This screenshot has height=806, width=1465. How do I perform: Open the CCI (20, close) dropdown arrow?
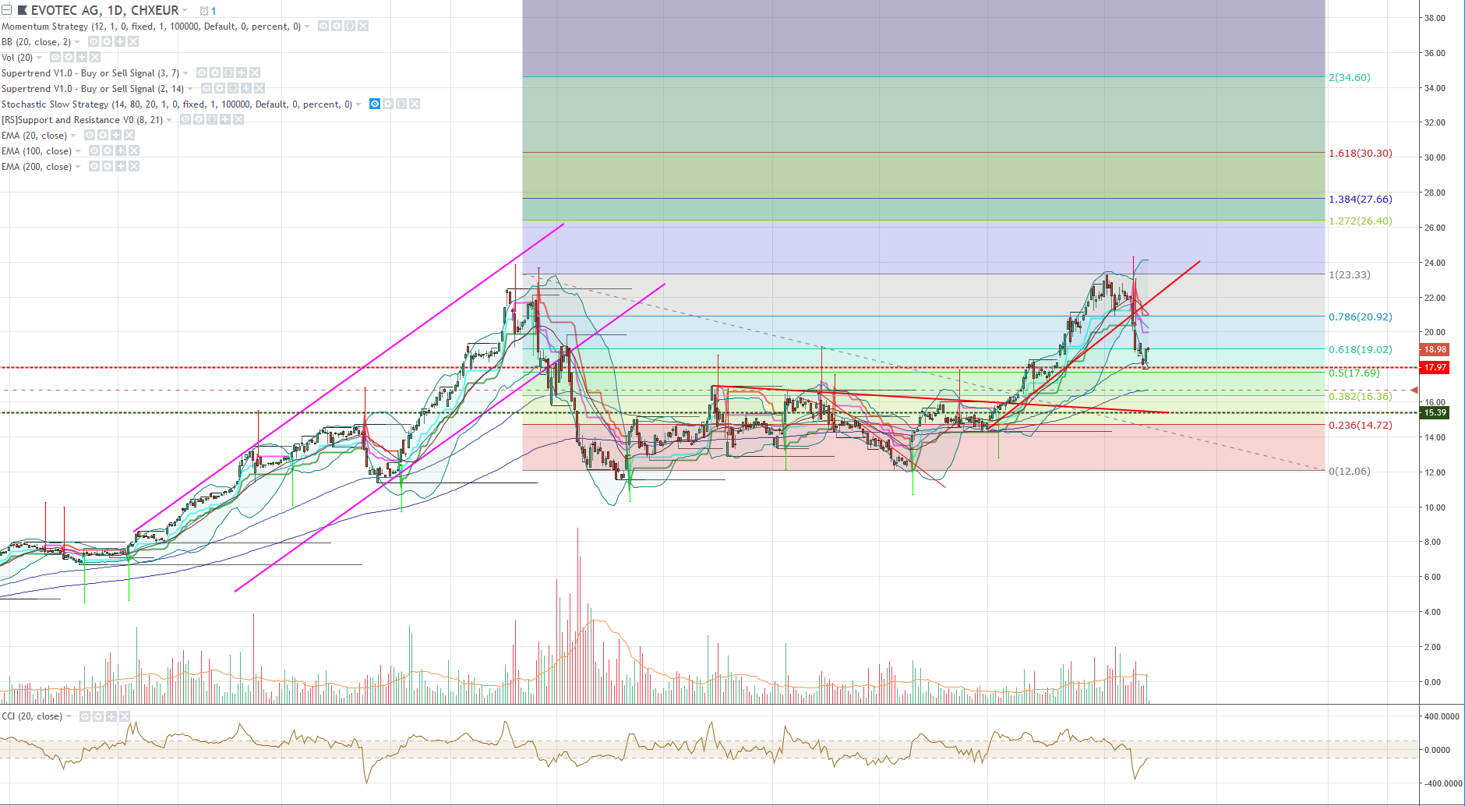[x=69, y=716]
